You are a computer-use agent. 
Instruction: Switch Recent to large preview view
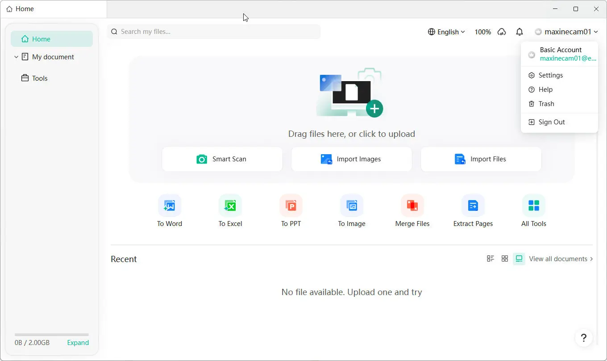(x=519, y=258)
